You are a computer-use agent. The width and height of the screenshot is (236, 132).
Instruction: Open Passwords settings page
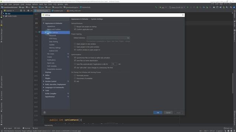pos(52,36)
